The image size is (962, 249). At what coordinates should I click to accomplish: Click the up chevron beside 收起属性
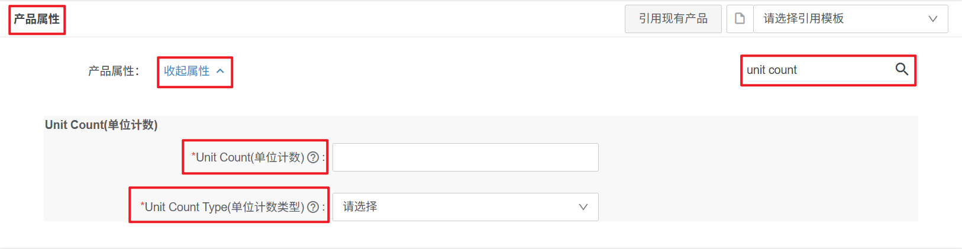(x=221, y=71)
